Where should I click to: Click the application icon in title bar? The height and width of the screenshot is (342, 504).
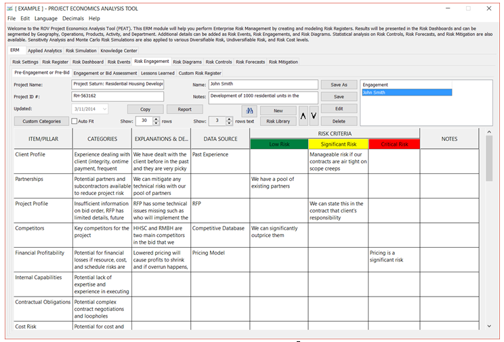tap(9, 9)
